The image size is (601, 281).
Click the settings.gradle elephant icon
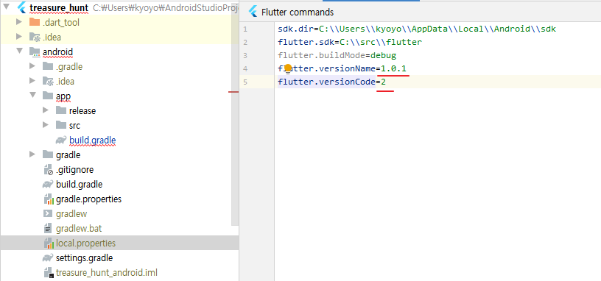point(48,258)
